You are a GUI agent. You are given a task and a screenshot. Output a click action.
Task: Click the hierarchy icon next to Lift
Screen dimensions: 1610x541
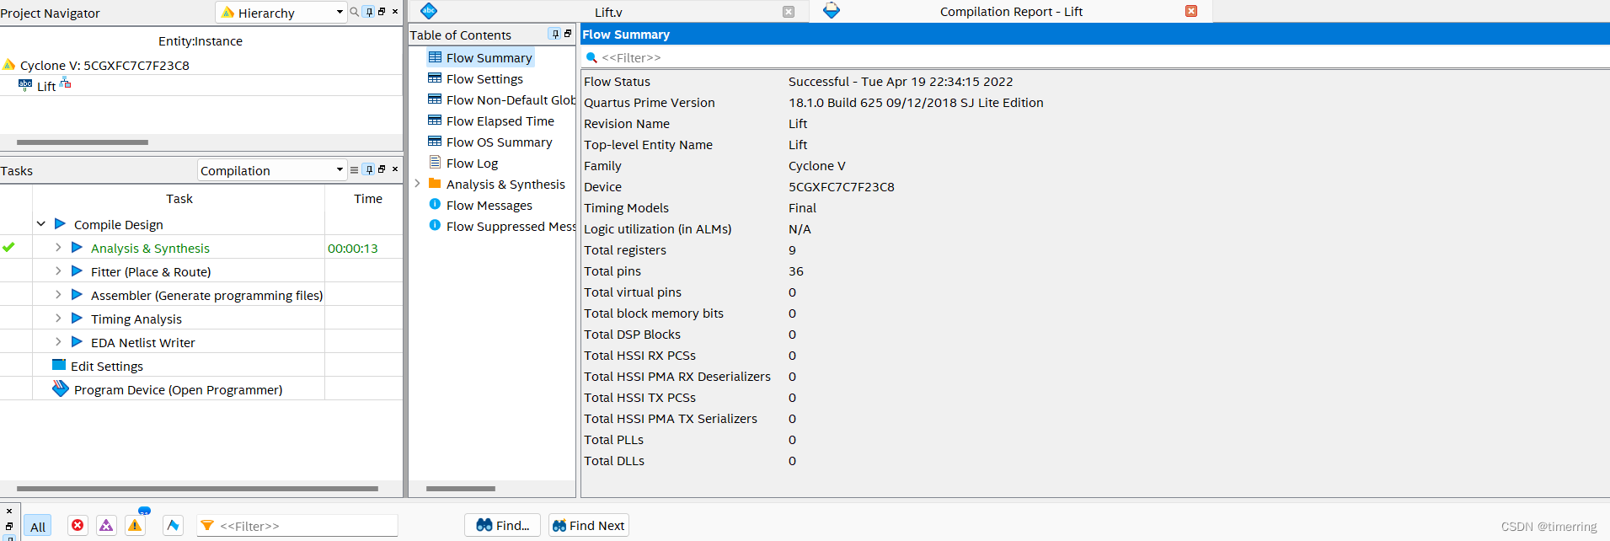[x=66, y=84]
